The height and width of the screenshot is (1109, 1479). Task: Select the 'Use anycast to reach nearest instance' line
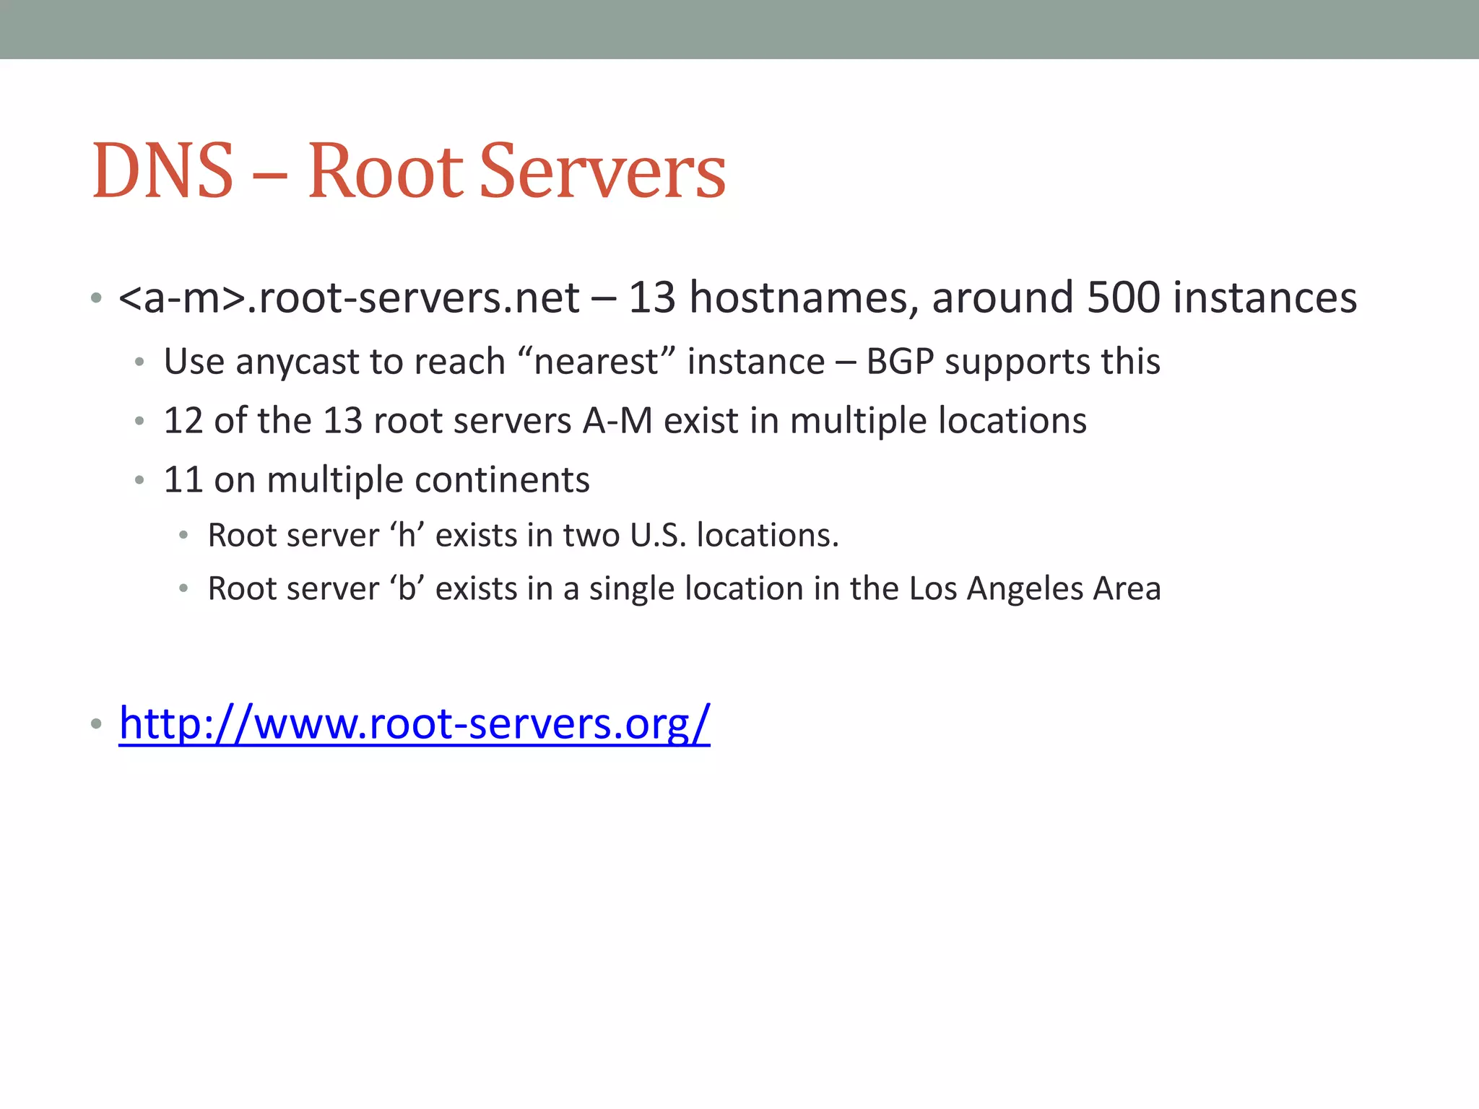coord(662,361)
